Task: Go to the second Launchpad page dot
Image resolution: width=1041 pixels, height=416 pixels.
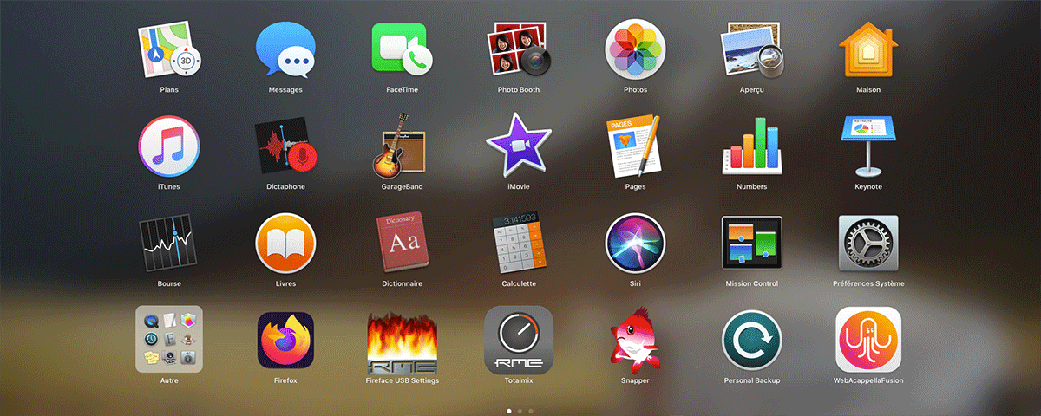Action: coord(520,410)
